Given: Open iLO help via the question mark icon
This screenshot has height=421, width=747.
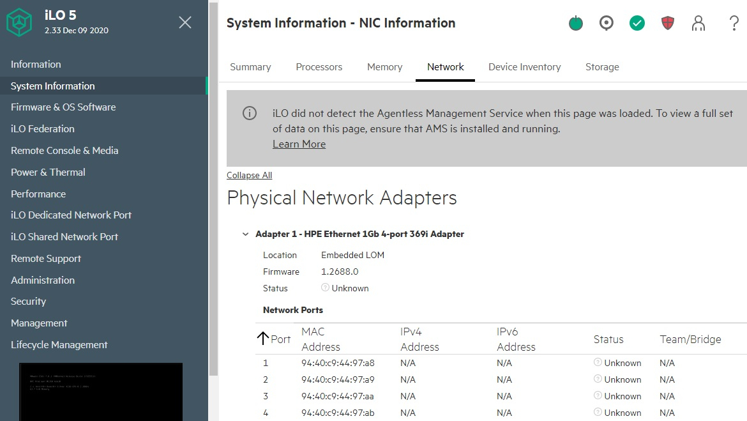Looking at the screenshot, I should 734,23.
